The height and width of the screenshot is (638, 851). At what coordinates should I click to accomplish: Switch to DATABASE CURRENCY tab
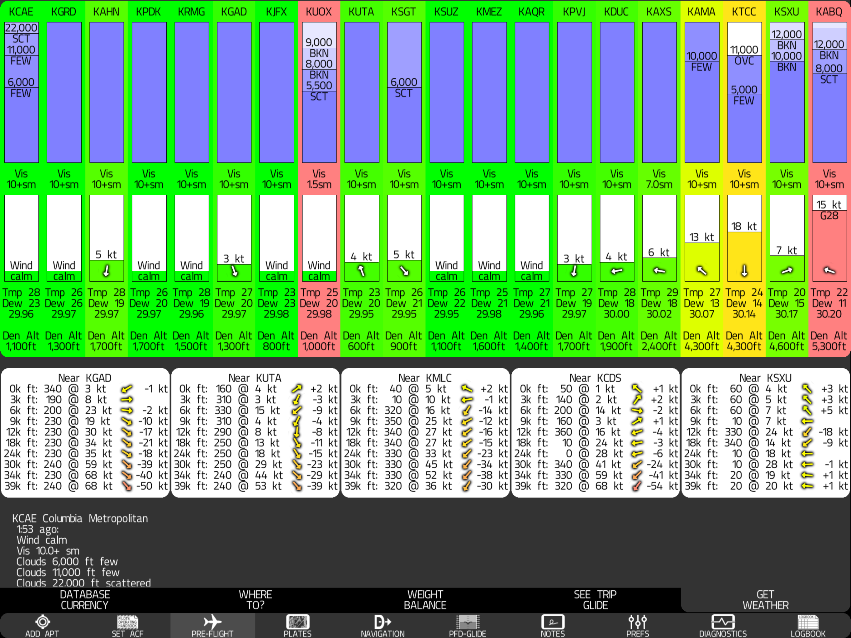85,599
